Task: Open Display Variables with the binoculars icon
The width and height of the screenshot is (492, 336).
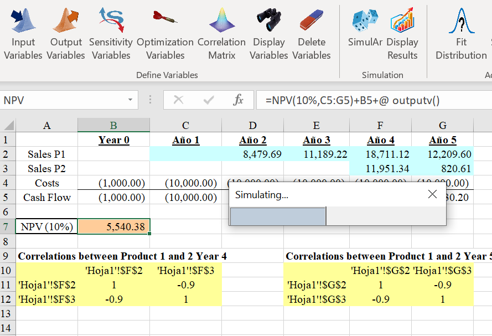Action: point(269,34)
